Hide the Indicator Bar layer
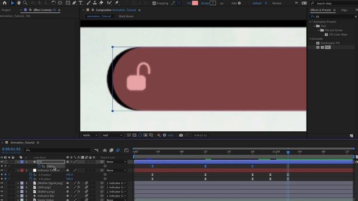Viewport: 358px width, 201px height. [x=2, y=196]
